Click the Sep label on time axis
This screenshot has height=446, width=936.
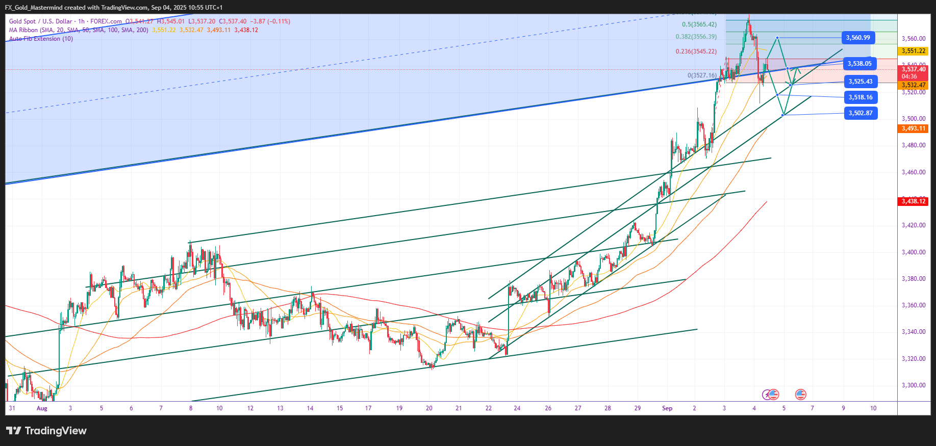(667, 408)
